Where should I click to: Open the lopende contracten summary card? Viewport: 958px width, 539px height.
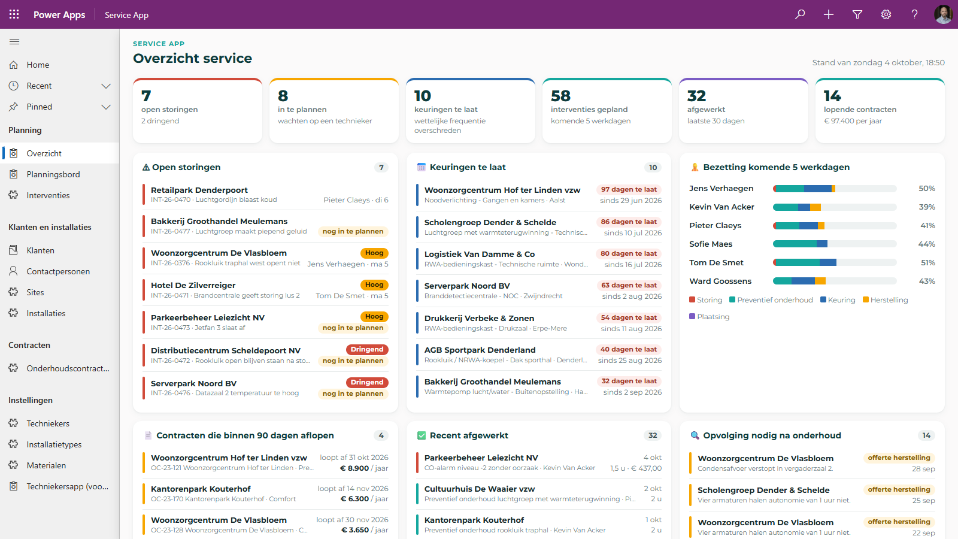coord(880,111)
